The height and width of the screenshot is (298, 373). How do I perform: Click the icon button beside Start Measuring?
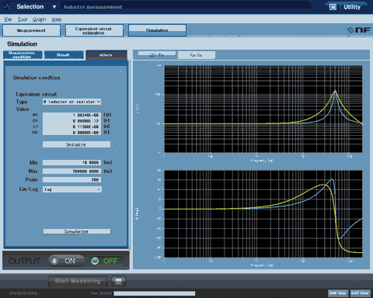pyautogui.click(x=119, y=281)
